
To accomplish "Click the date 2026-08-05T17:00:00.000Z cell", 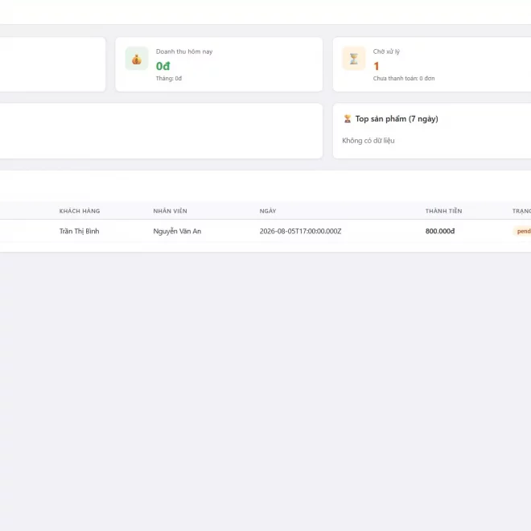I will pos(300,231).
